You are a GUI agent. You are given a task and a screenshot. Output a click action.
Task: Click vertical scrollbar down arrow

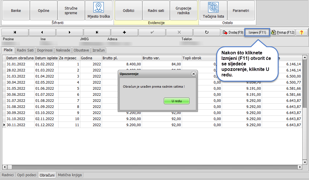pos(305,162)
